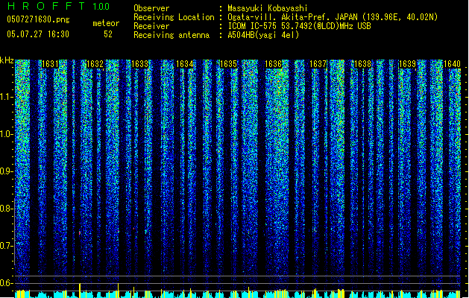The image size is (469, 298).
Task: Click the 1633 time marker
Action: (x=139, y=64)
